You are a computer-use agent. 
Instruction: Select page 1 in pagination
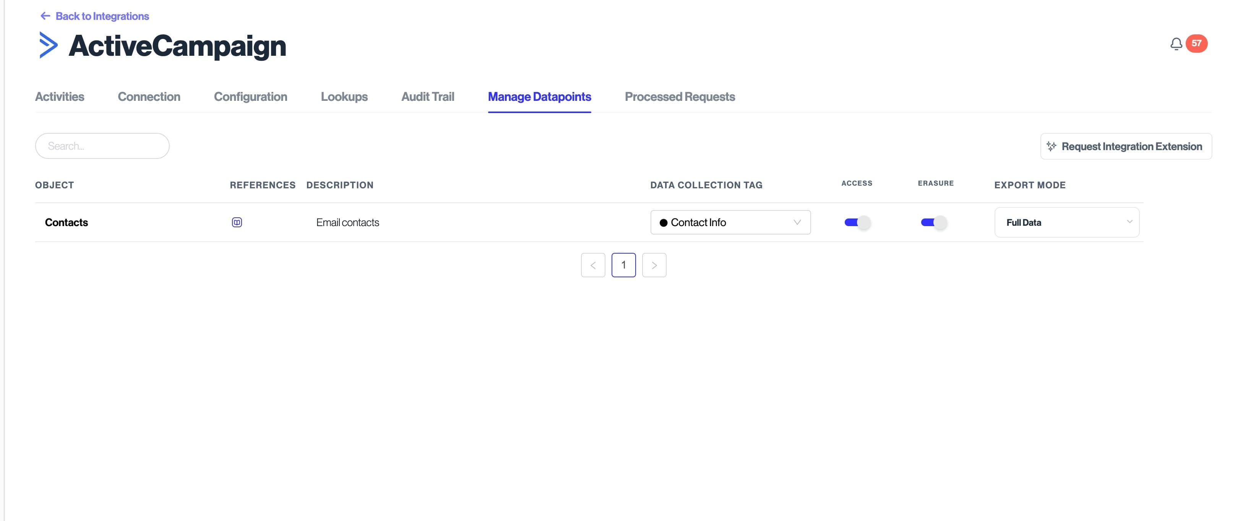click(x=623, y=265)
